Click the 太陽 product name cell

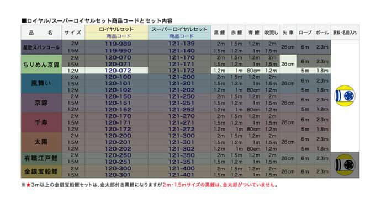[x=41, y=142]
